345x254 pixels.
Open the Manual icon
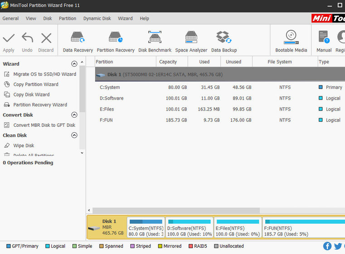pyautogui.click(x=324, y=37)
